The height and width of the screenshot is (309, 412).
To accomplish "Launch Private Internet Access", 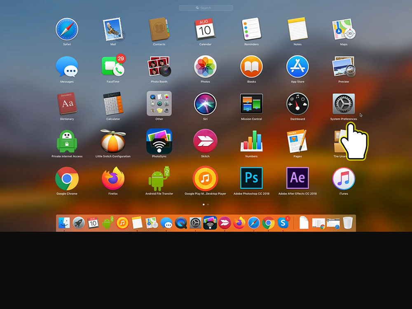I will (x=67, y=141).
